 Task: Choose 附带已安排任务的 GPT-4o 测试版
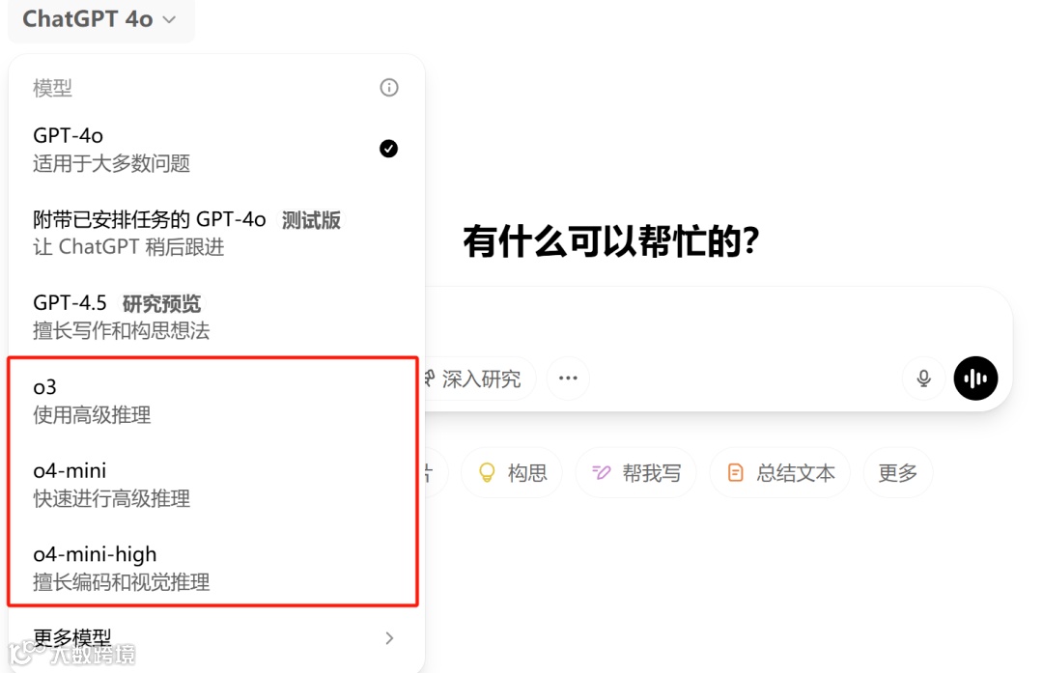point(212,233)
